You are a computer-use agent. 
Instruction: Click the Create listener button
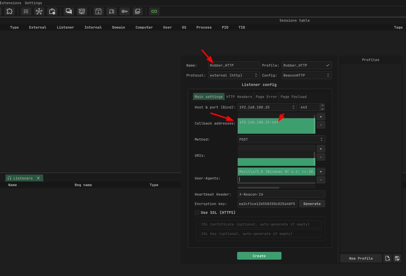pos(259,256)
